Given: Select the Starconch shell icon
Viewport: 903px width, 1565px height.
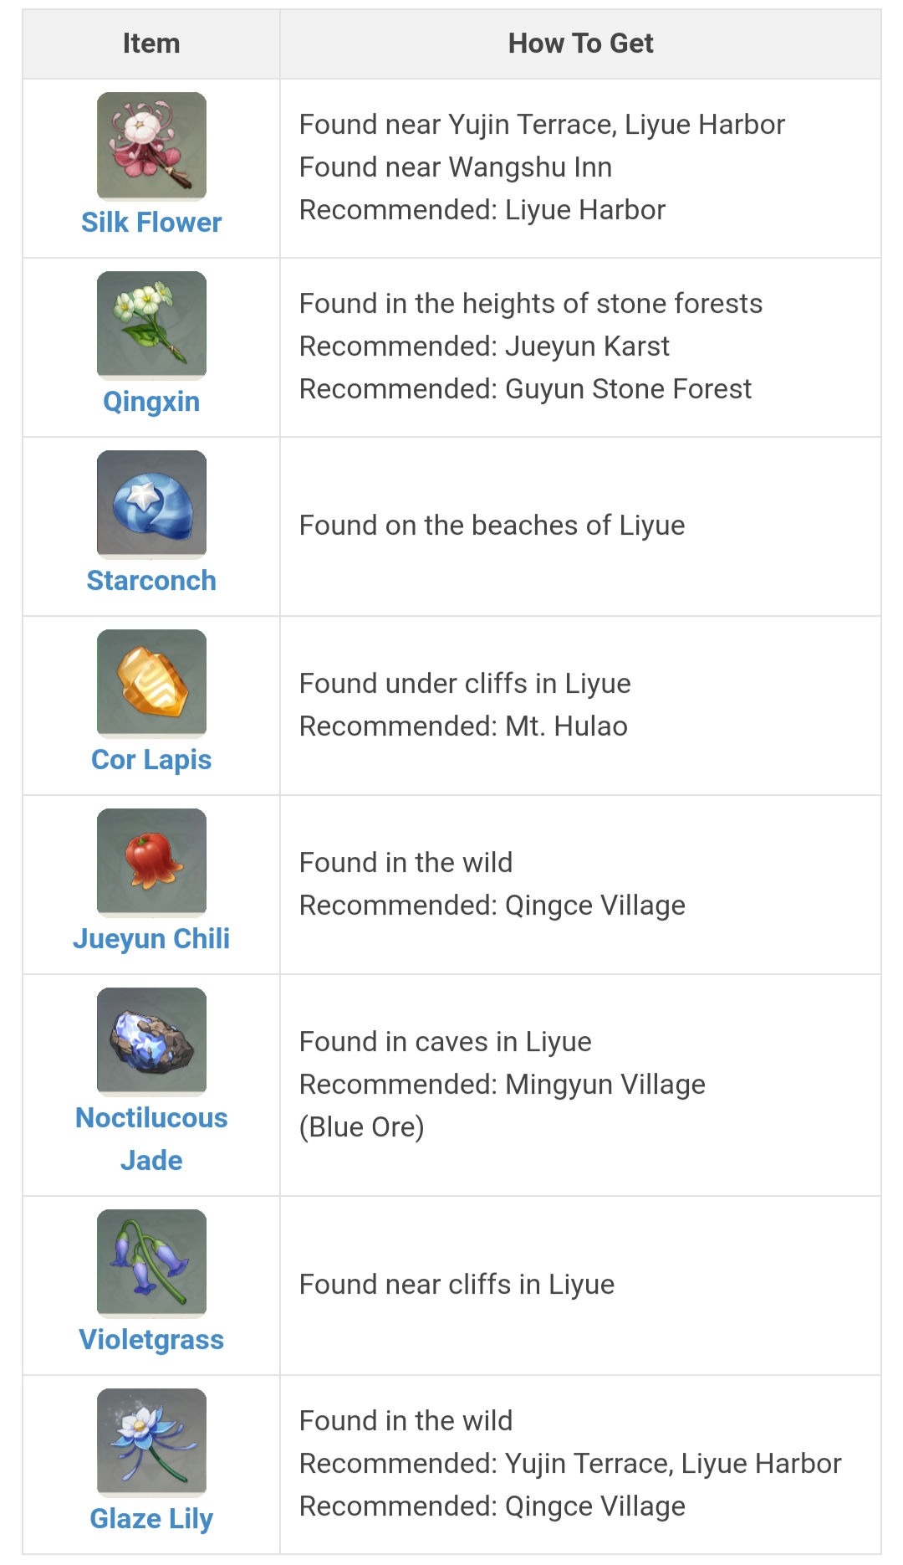Looking at the screenshot, I should 151,505.
